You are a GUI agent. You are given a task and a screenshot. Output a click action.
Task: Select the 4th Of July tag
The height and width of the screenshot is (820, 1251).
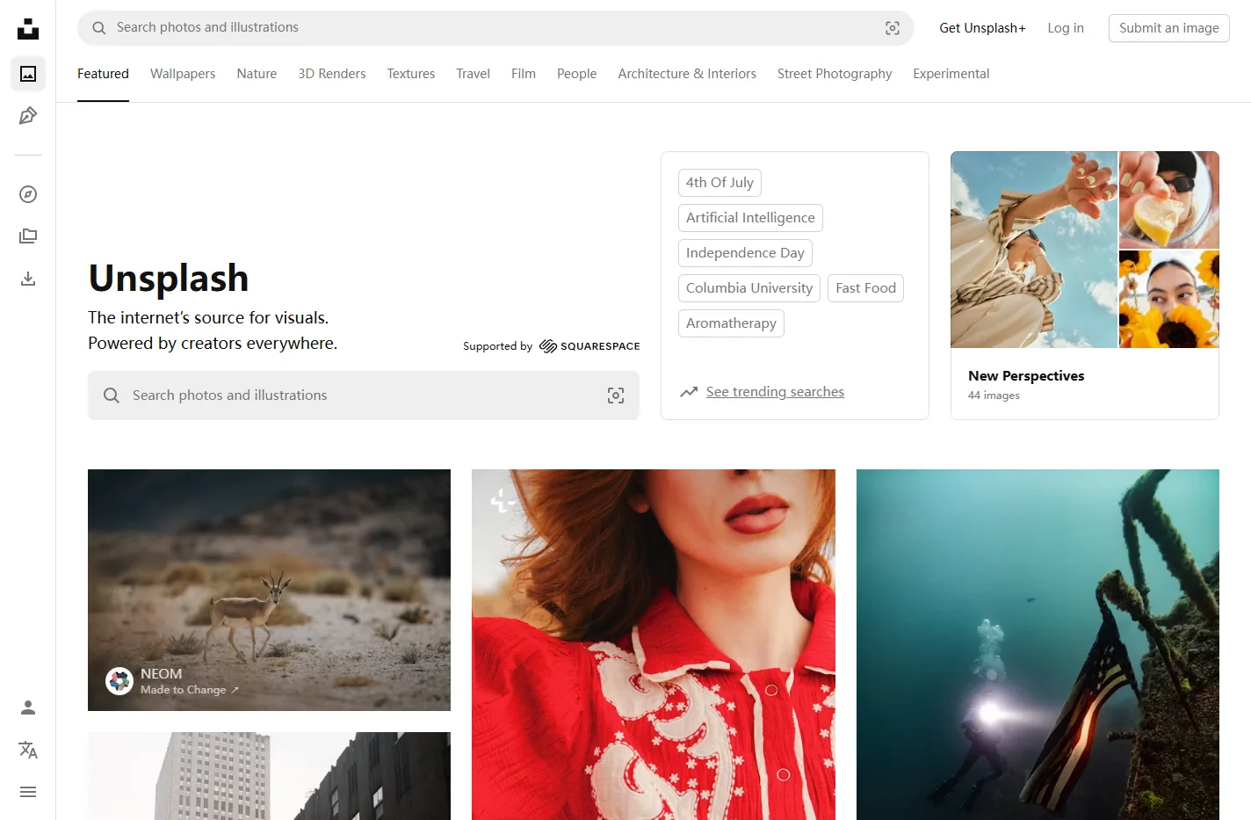[720, 183]
